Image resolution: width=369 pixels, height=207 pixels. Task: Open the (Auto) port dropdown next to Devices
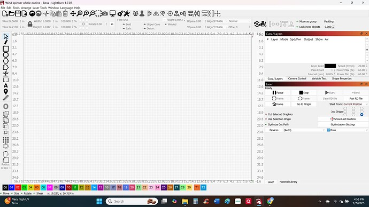(x=304, y=130)
